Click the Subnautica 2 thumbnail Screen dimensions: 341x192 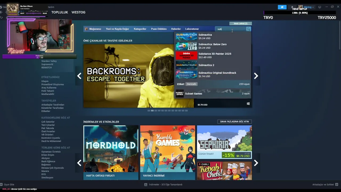click(186, 65)
